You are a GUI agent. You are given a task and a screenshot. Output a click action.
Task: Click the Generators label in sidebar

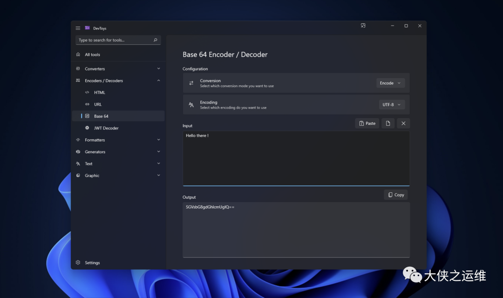(95, 152)
